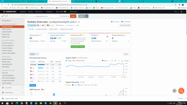
Task: Switch distribution view to Organic
Action: tap(32, 54)
